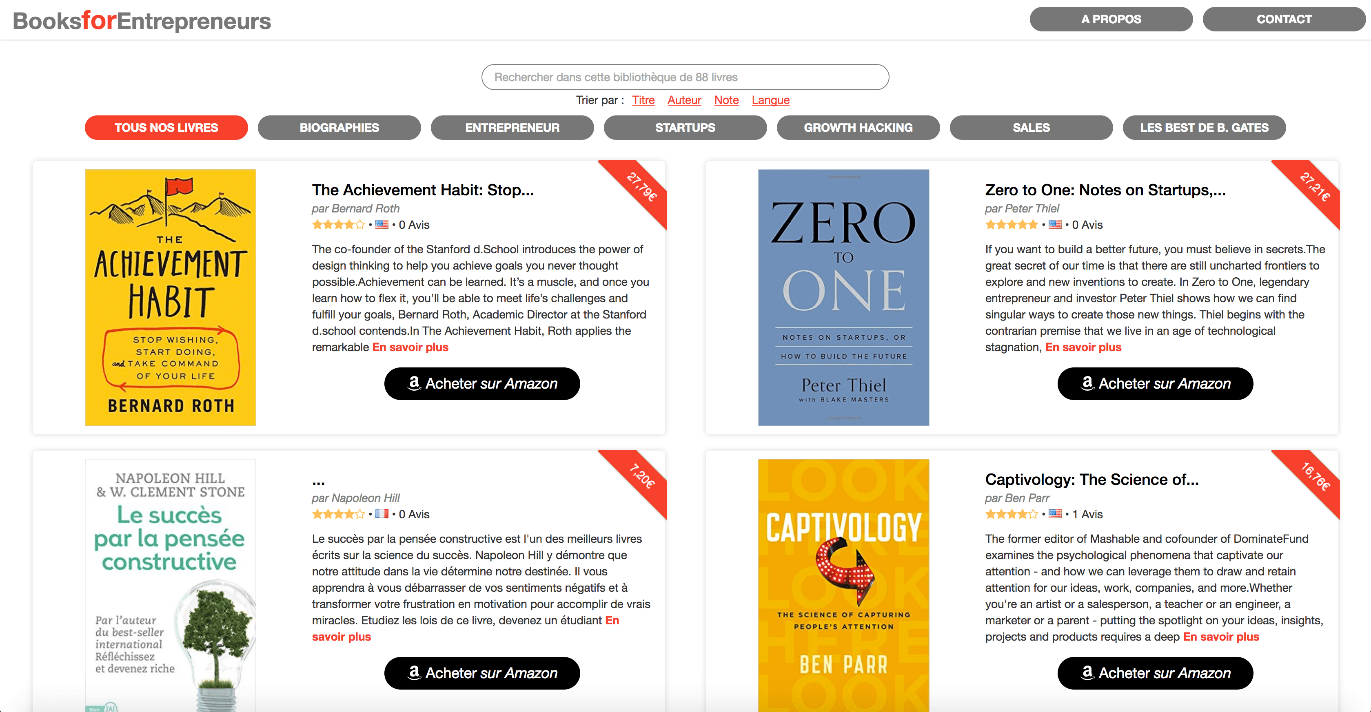The image size is (1371, 712).
Task: Click the French flag icon under Napoleon Hill
Action: pos(382,514)
